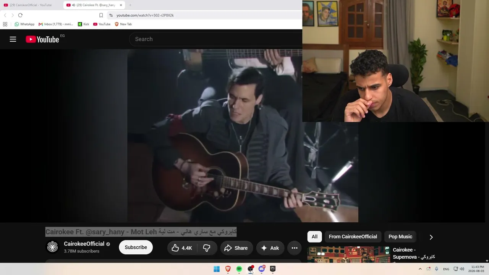The image size is (489, 275).
Task: Click the youtube.com address bar URL
Action: (x=145, y=15)
